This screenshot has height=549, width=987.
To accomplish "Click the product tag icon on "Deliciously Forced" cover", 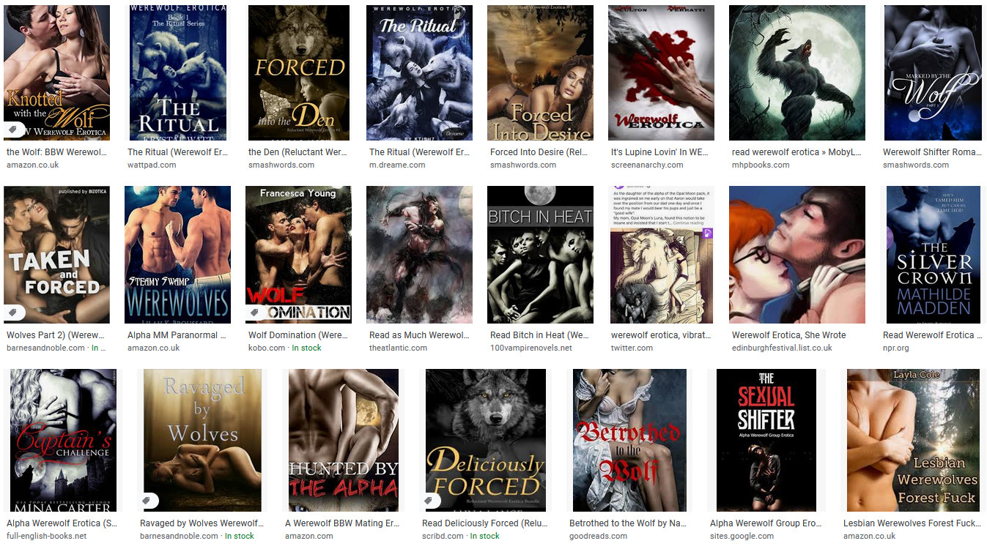I will click(x=432, y=501).
